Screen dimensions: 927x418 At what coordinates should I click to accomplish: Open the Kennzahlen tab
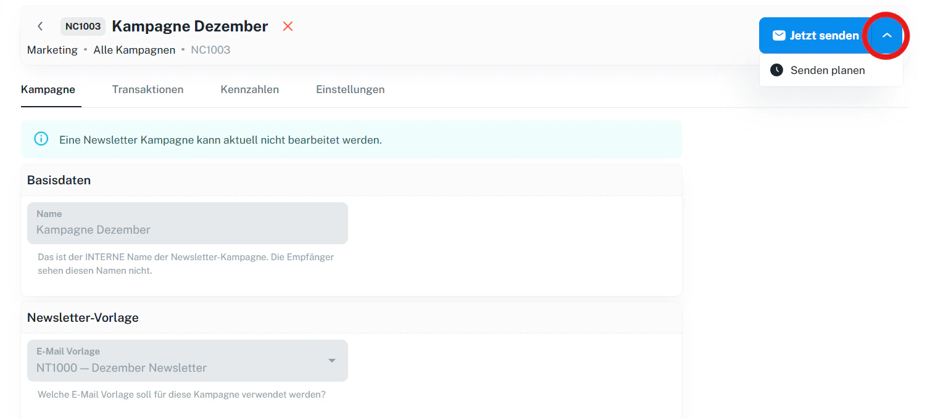[249, 89]
